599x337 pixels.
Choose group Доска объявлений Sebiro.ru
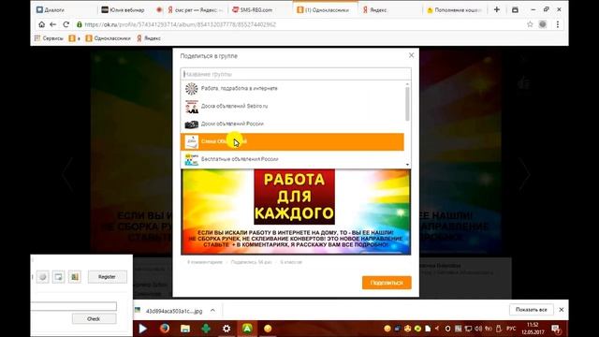click(292, 106)
